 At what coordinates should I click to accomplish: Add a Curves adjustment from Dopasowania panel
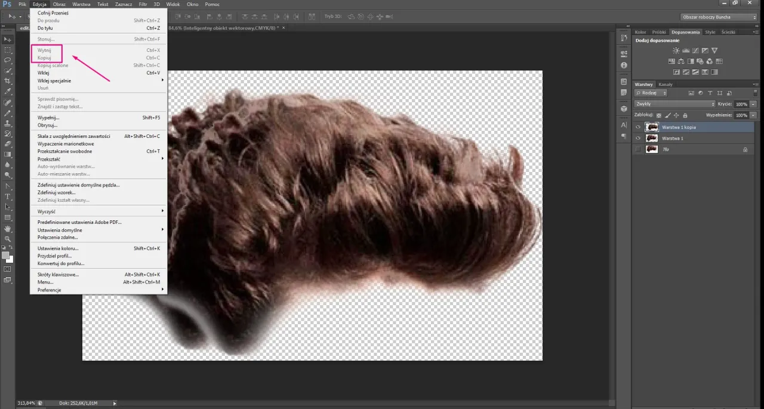pyautogui.click(x=695, y=51)
